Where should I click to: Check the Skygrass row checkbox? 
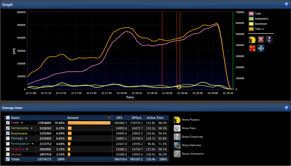8,149
